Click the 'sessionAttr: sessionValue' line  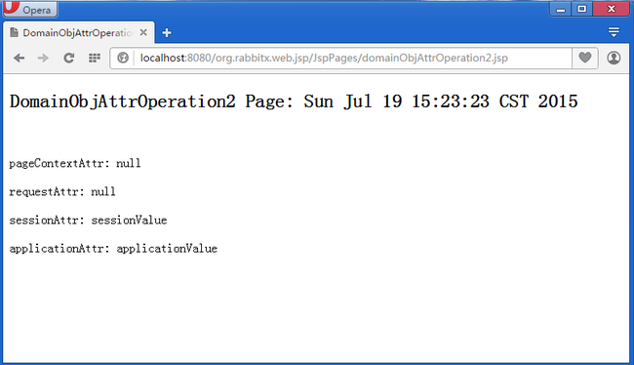tap(88, 221)
